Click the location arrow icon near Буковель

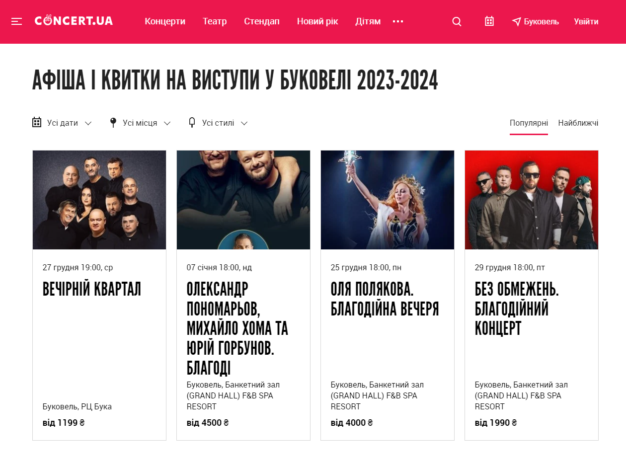coord(517,21)
